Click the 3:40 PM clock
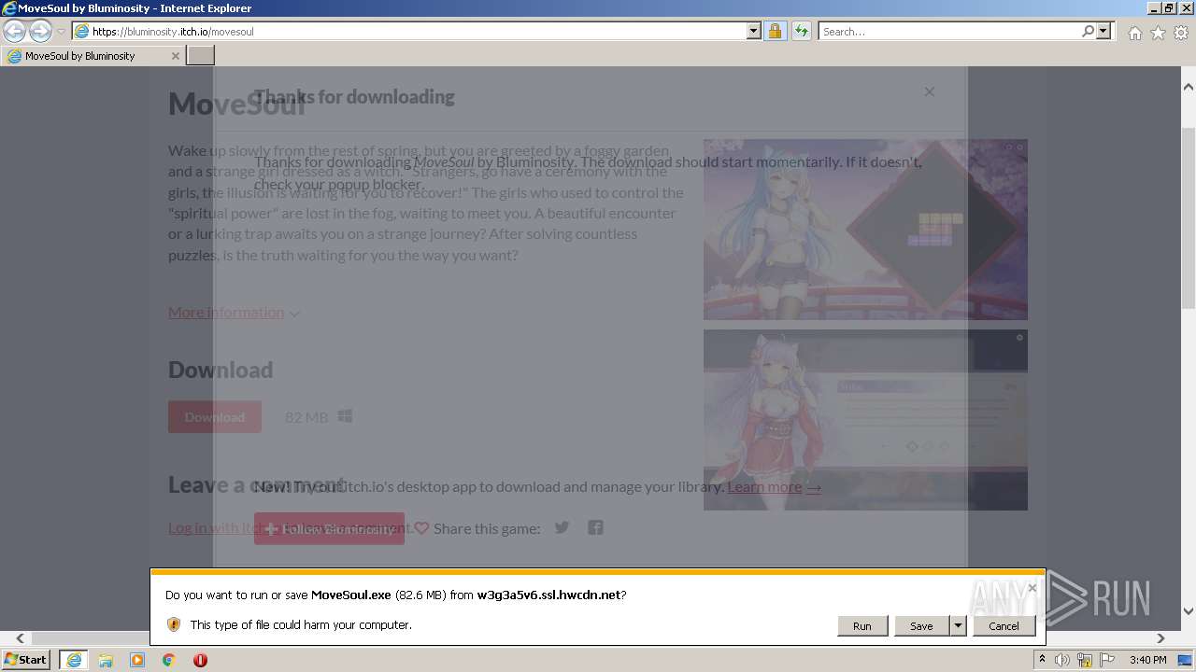Viewport: 1196px width, 672px height. 1147,660
